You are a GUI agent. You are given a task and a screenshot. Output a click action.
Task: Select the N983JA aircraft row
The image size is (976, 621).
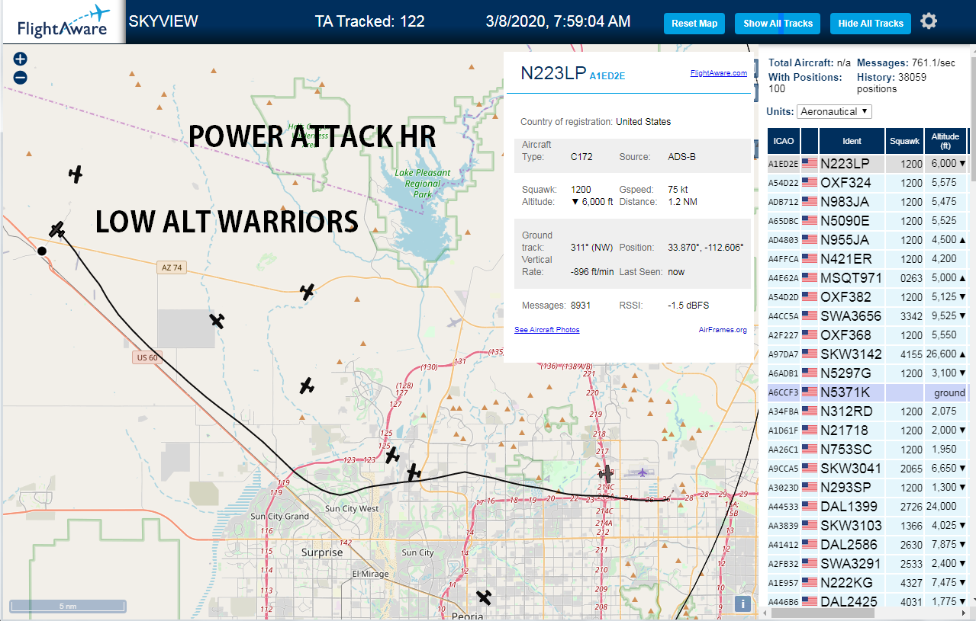pyautogui.click(x=868, y=202)
